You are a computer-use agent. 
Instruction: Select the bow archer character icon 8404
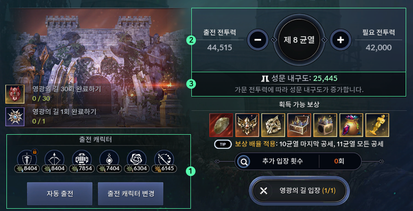(54, 160)
